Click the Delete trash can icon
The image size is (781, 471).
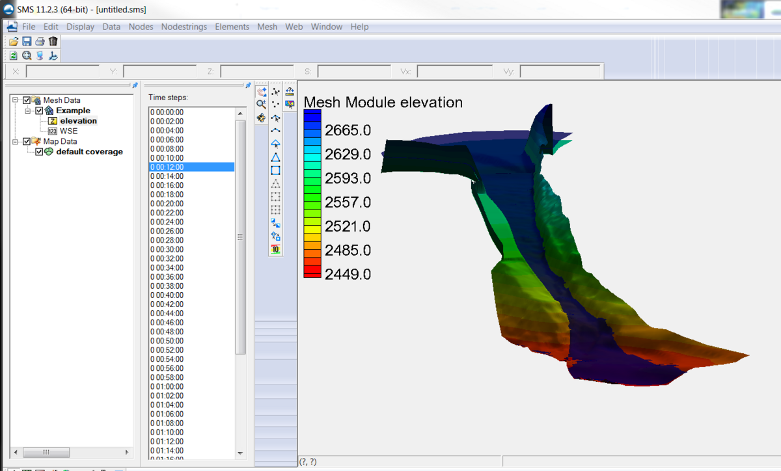[53, 41]
